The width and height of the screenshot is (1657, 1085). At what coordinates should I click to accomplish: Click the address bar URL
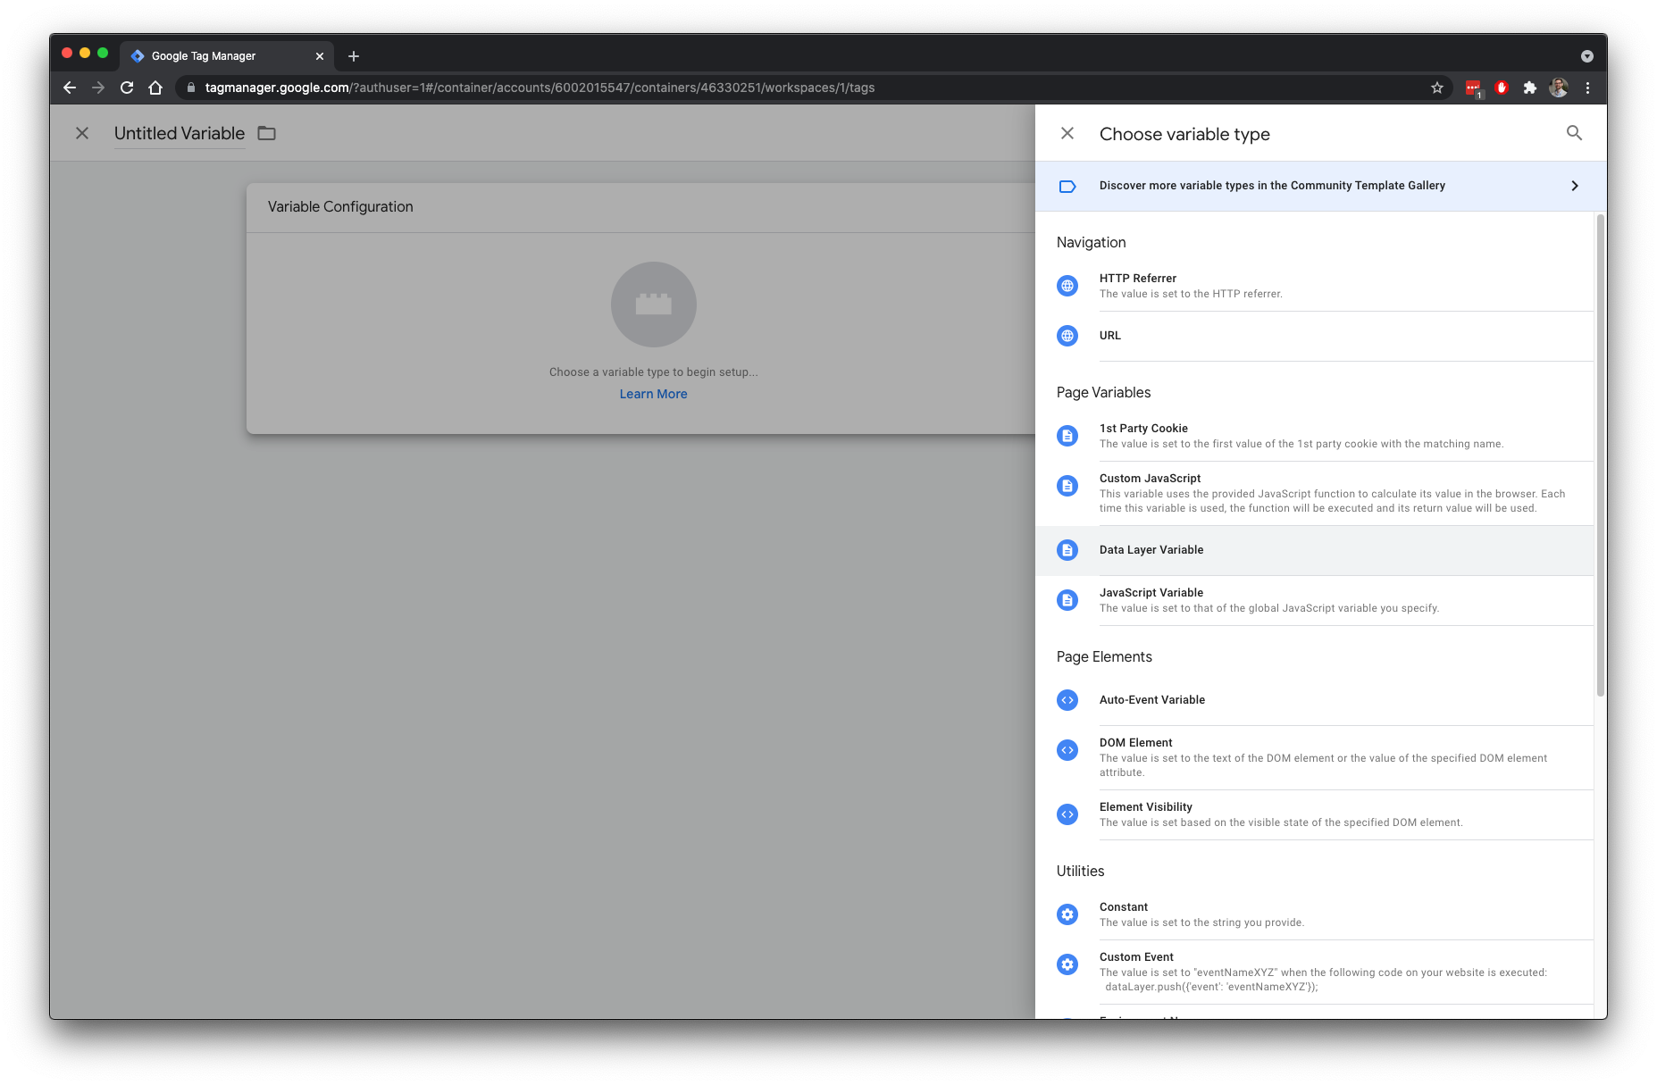(x=540, y=88)
